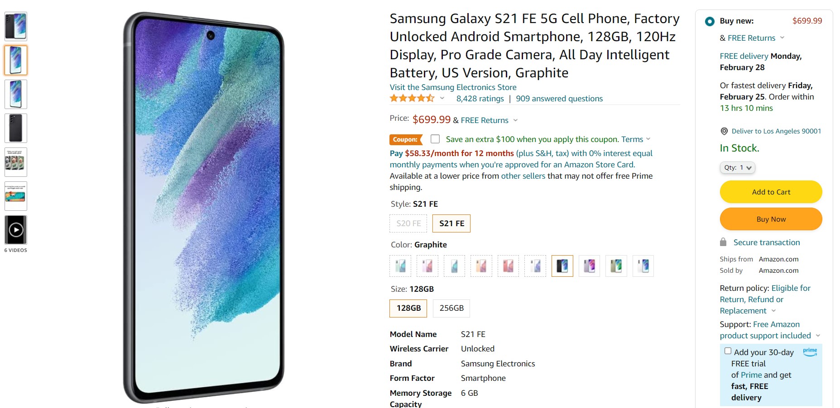View the phone back-side thumbnail
This screenshot has height=408, width=840.
[x=16, y=128]
